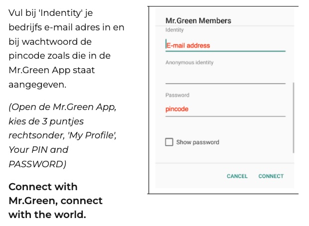Click the words 'Mr.Green App staat'

[51, 70]
